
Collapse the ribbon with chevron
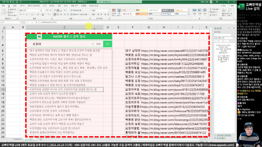(x=235, y=19)
